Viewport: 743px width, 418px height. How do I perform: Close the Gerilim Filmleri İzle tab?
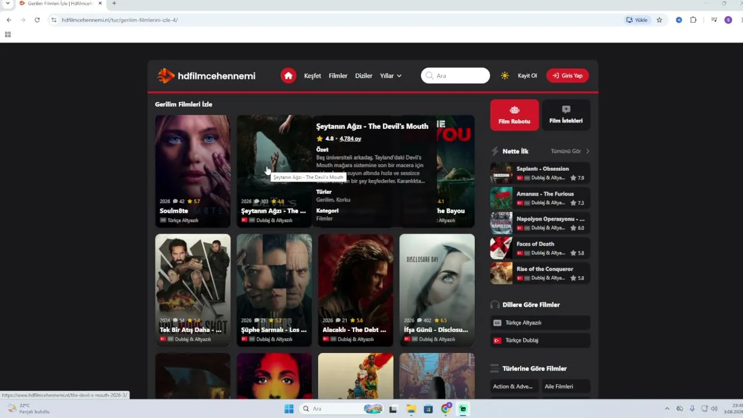point(100,3)
